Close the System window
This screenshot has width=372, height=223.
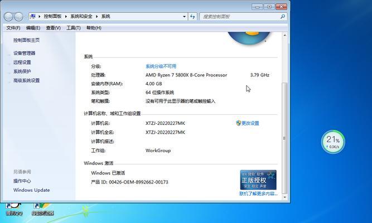click(x=282, y=7)
